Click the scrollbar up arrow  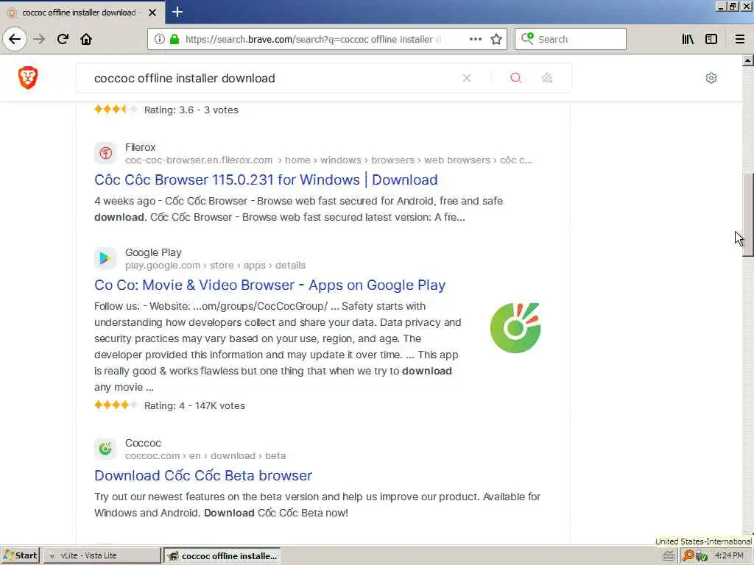(748, 60)
